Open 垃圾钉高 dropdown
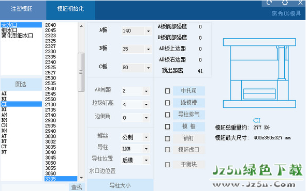Screen dimensions: 306x191 pos(146,105)
